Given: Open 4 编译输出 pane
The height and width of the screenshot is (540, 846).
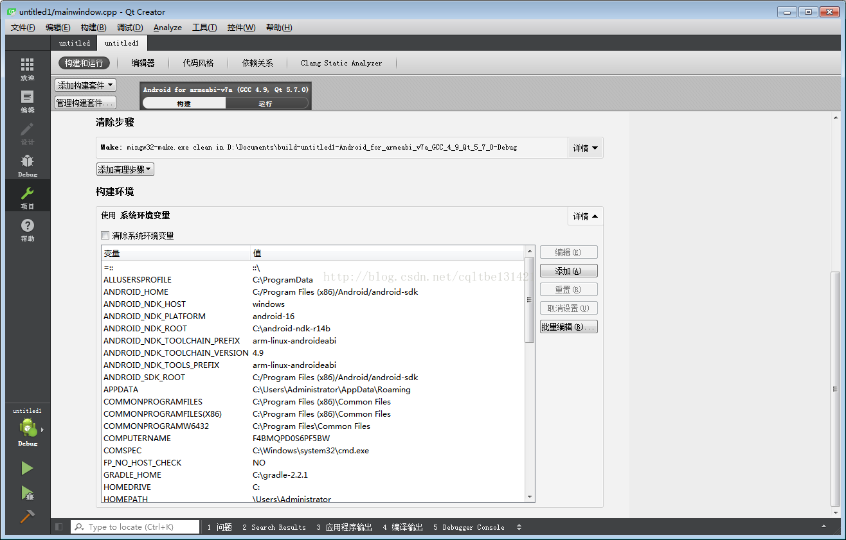Looking at the screenshot, I should [402, 527].
